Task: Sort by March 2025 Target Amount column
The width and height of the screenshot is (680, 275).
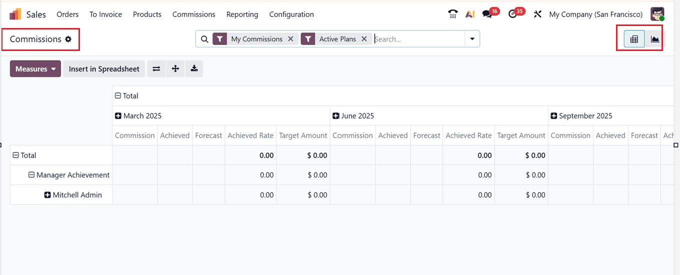Action: coord(303,135)
